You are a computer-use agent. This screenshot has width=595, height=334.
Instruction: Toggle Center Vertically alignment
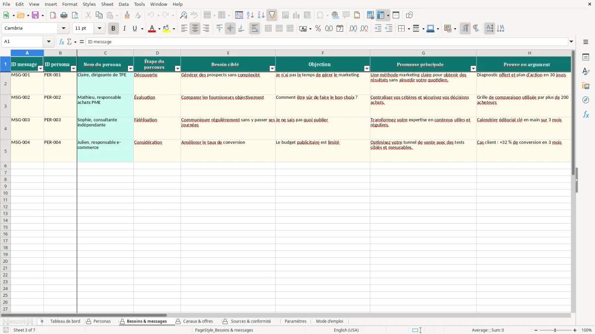pyautogui.click(x=230, y=29)
